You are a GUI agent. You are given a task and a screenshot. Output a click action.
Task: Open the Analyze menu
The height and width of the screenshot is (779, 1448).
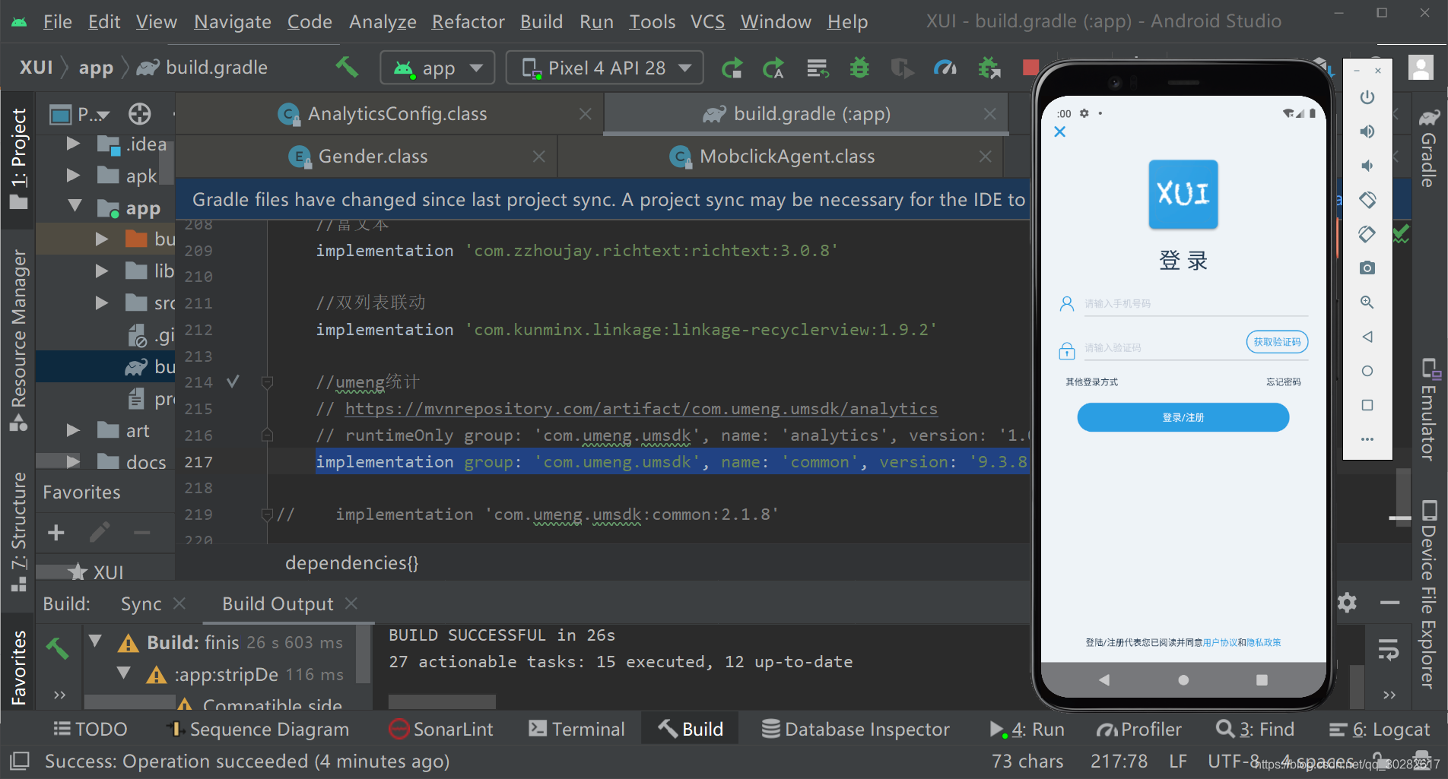point(383,22)
